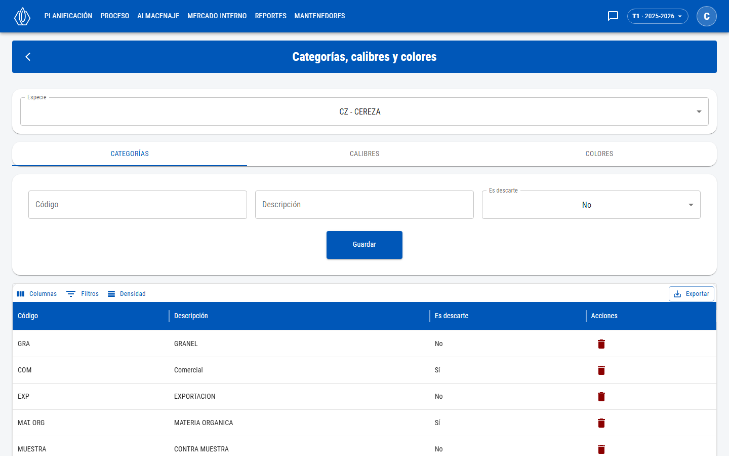
Task: Select the CATEGORÍAS tab
Action: (x=130, y=154)
